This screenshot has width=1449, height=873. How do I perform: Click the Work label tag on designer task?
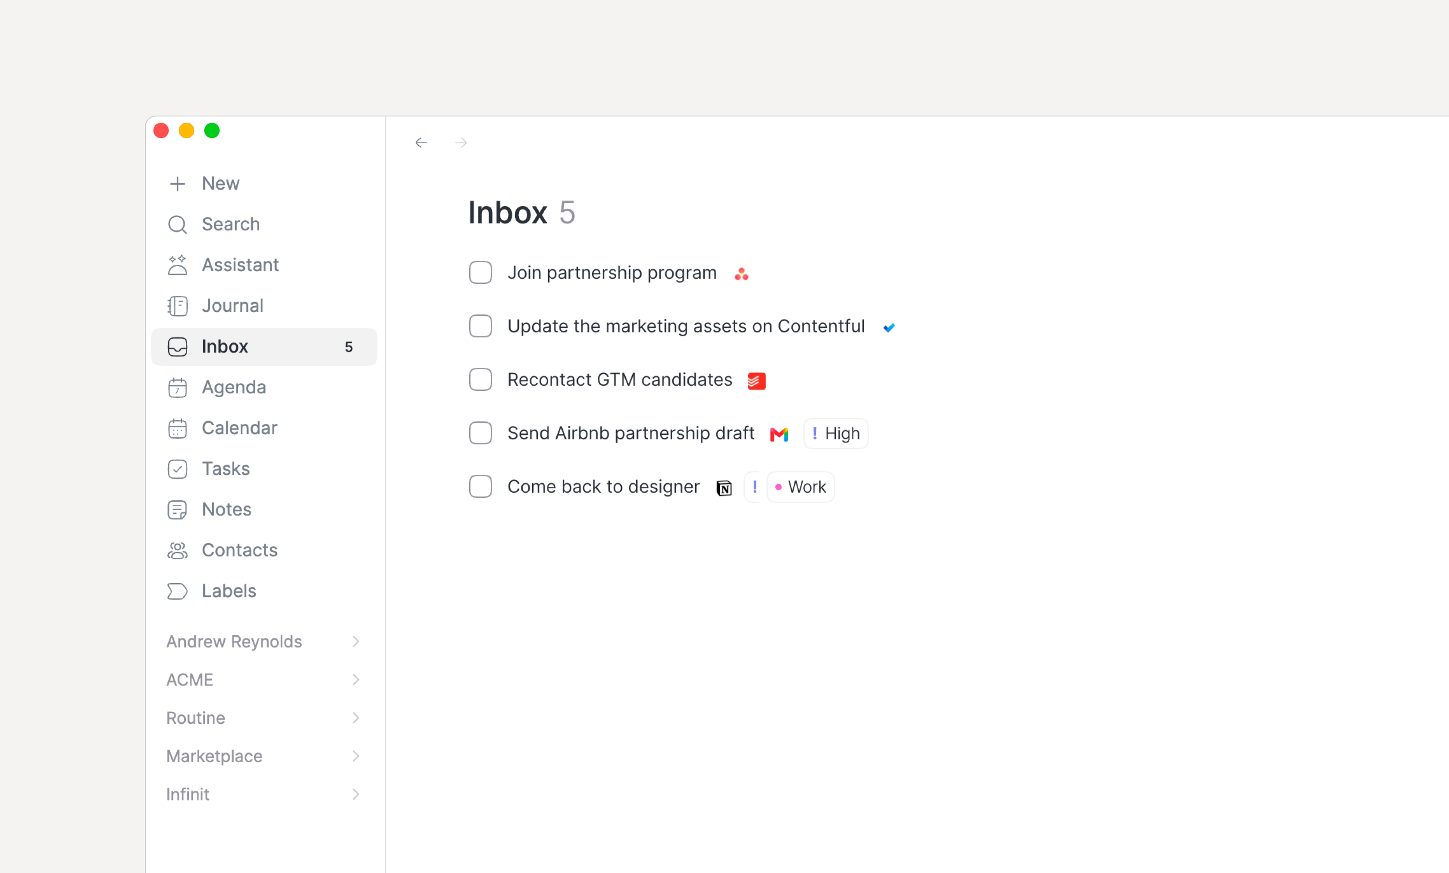[800, 487]
